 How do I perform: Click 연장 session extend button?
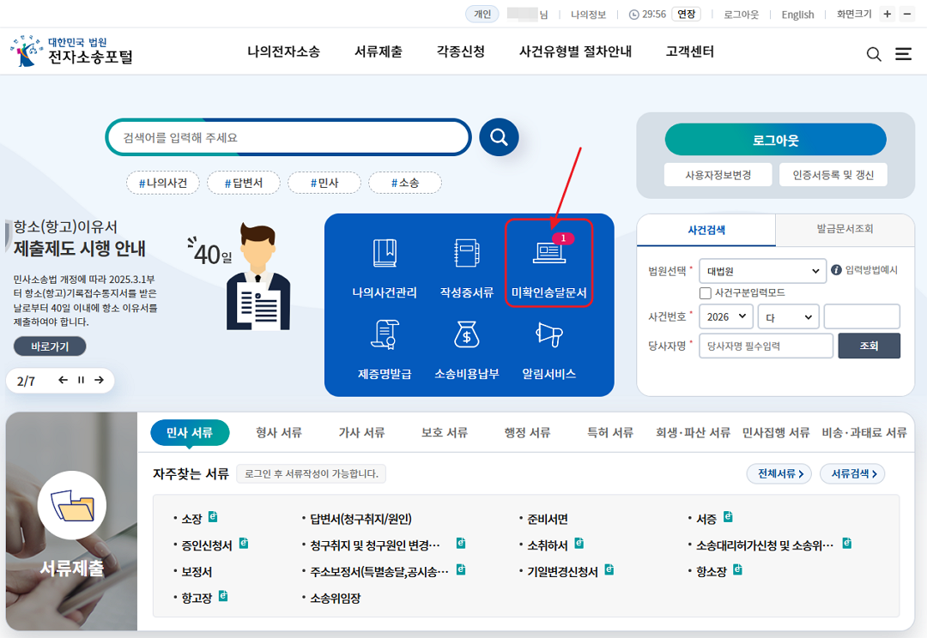[x=686, y=15]
